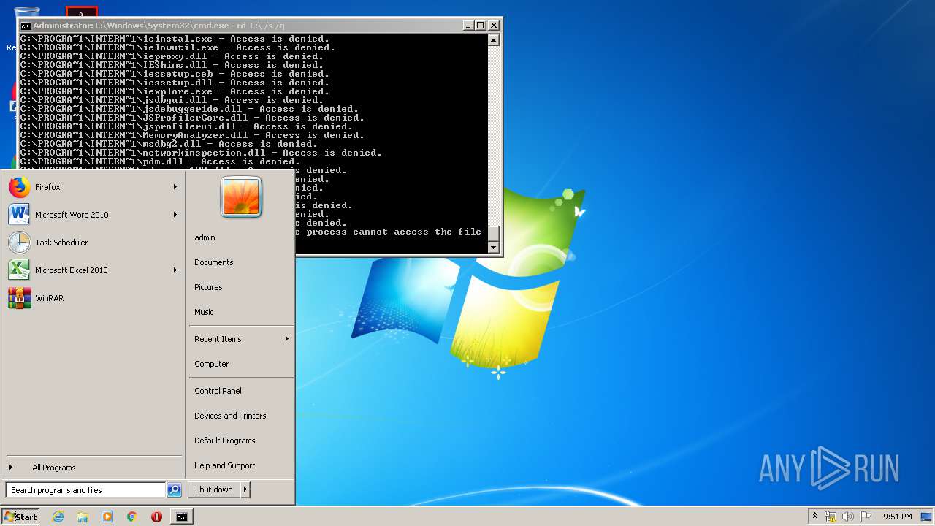This screenshot has width=935, height=526.
Task: Open Opera browser from taskbar
Action: point(156,517)
